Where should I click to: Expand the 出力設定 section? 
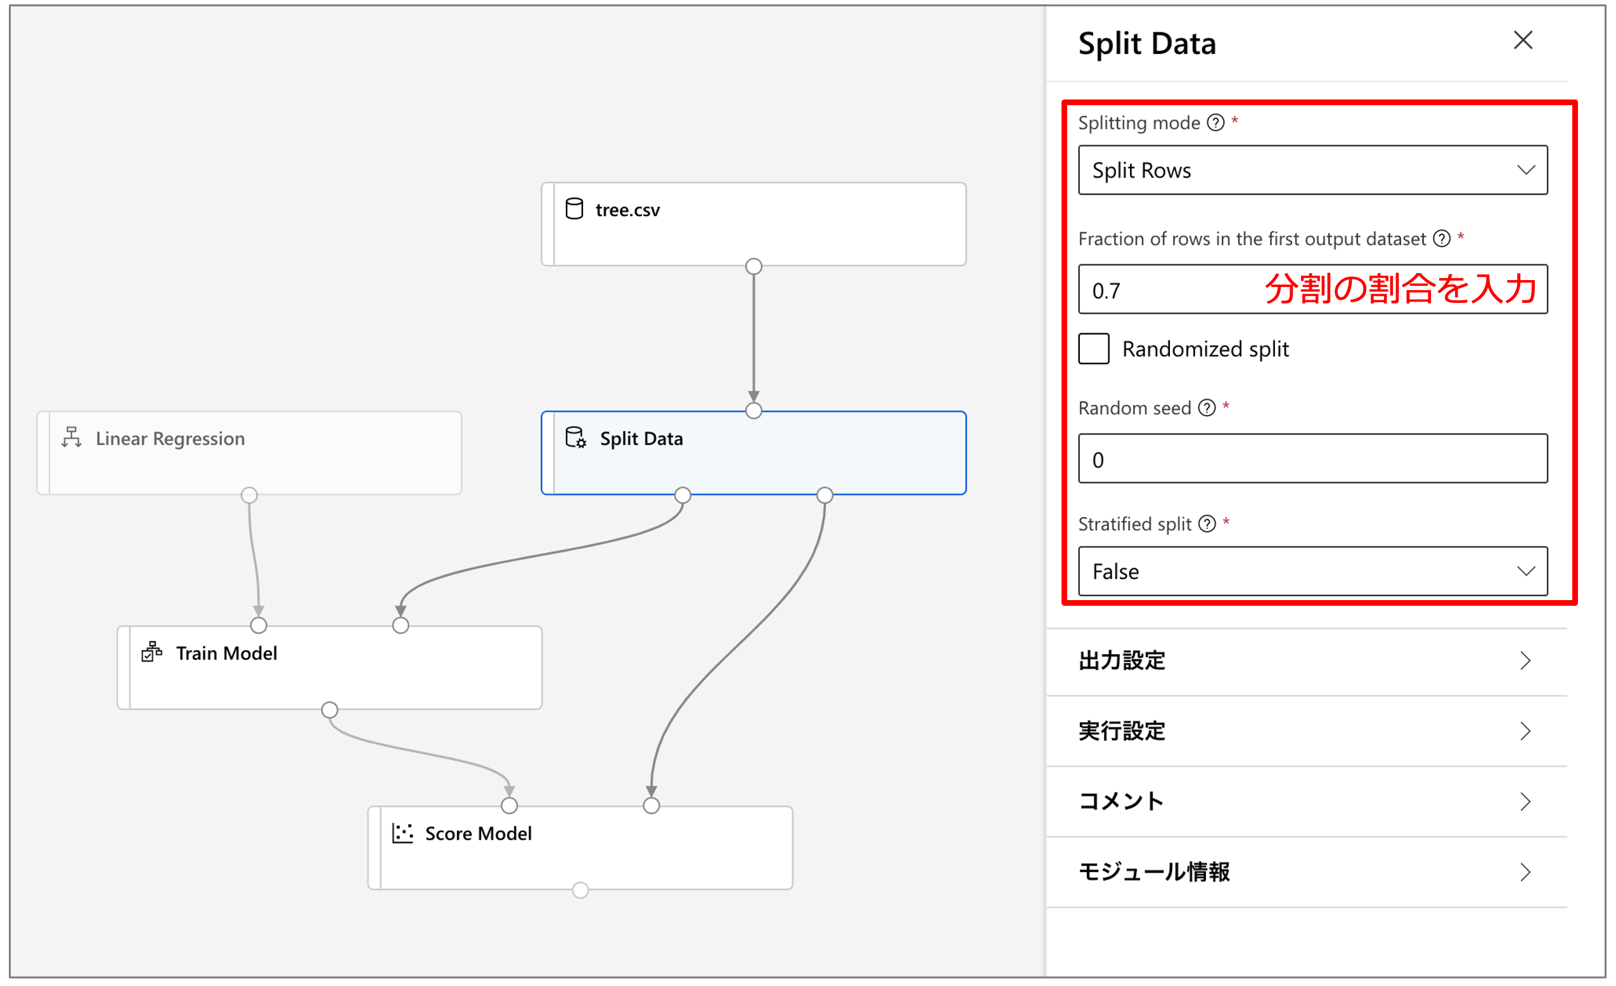1305,661
